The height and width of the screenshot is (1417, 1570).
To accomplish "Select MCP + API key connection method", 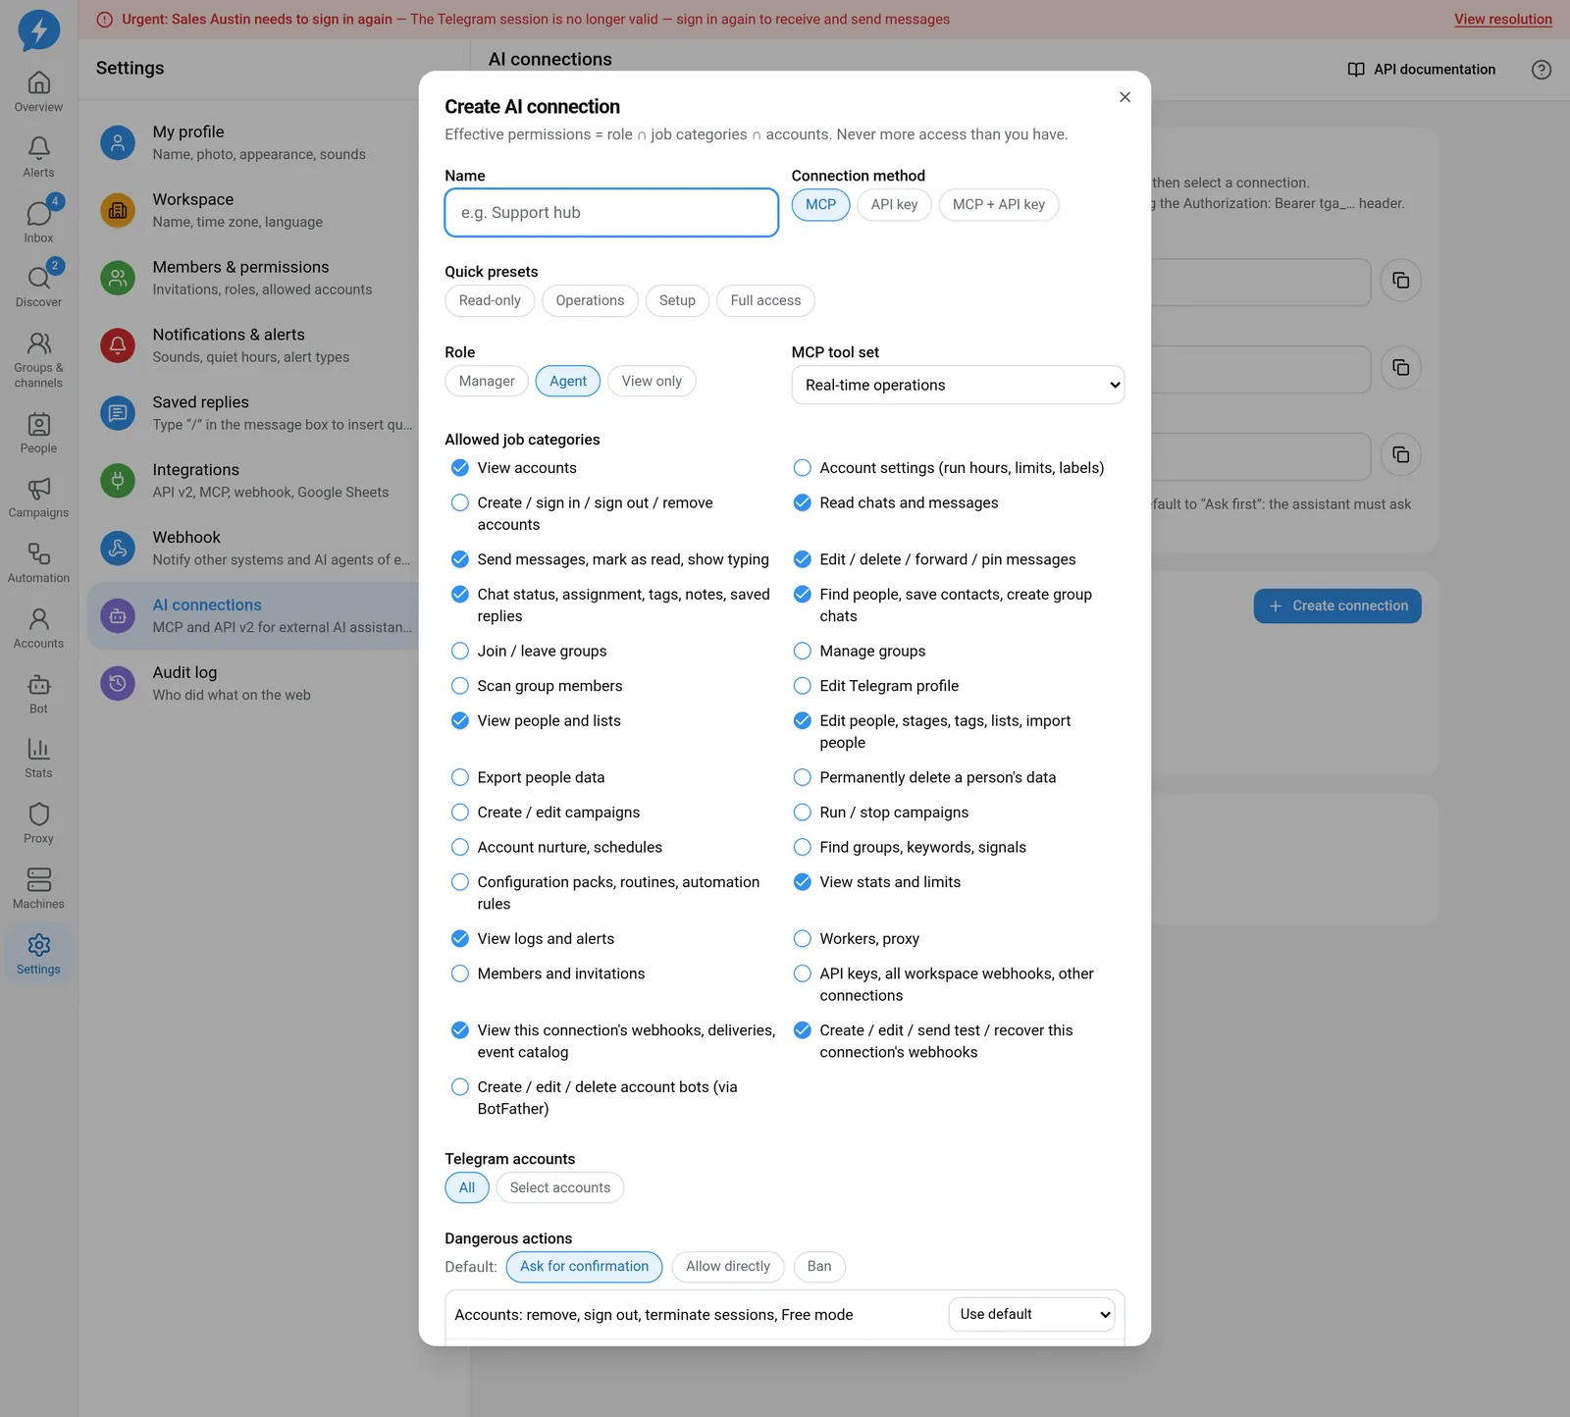I will (x=999, y=205).
